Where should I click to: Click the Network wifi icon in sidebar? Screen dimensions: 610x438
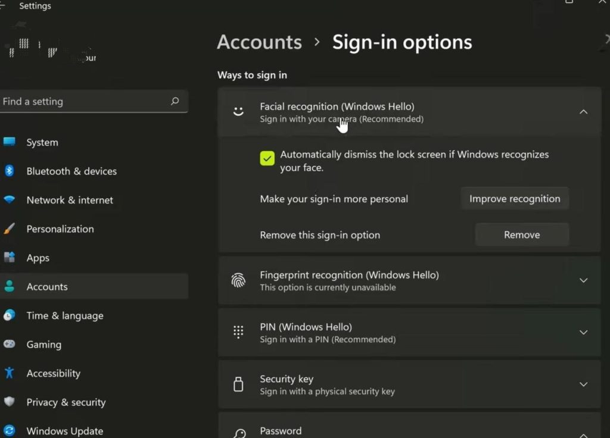(x=10, y=200)
